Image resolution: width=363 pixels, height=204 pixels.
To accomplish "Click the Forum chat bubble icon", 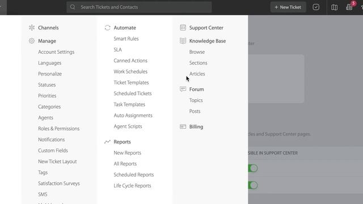I will (183, 89).
